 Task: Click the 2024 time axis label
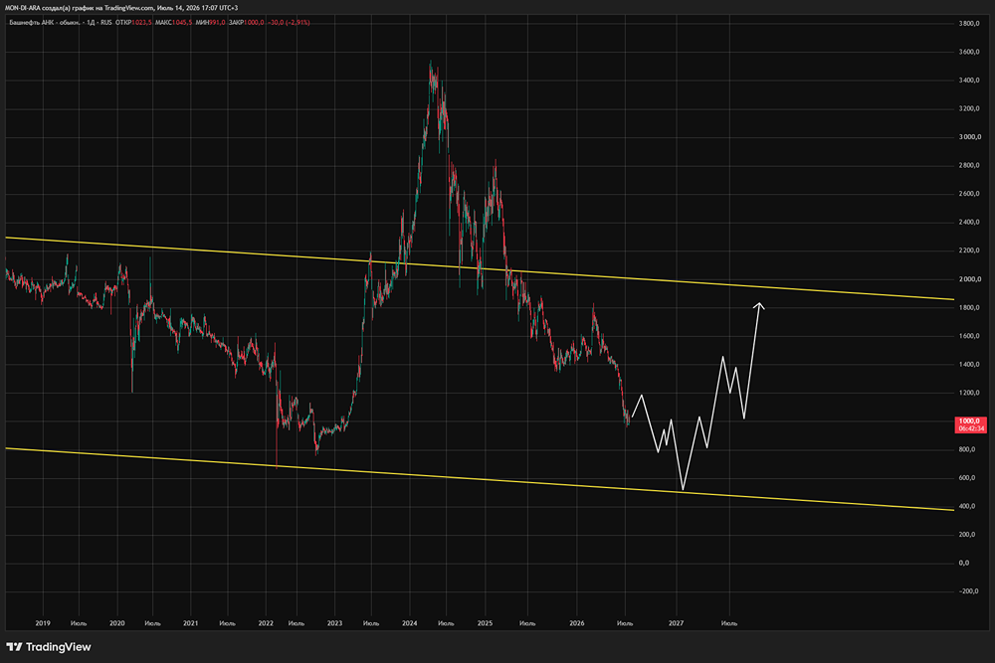coord(409,623)
